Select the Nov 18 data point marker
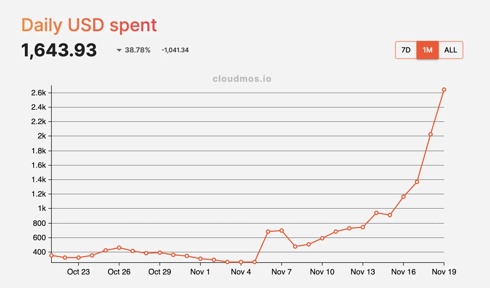This screenshot has height=288, width=490. [431, 134]
